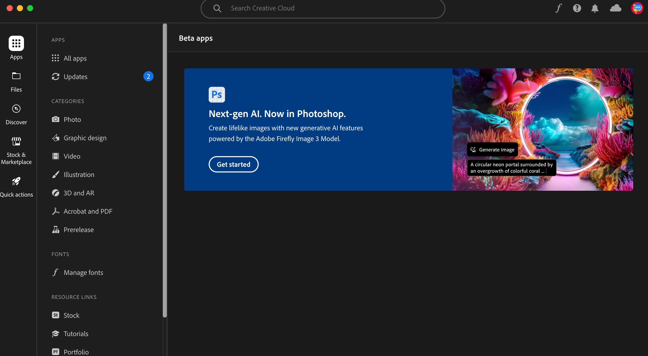Go to Stock & Marketplace

(16, 150)
